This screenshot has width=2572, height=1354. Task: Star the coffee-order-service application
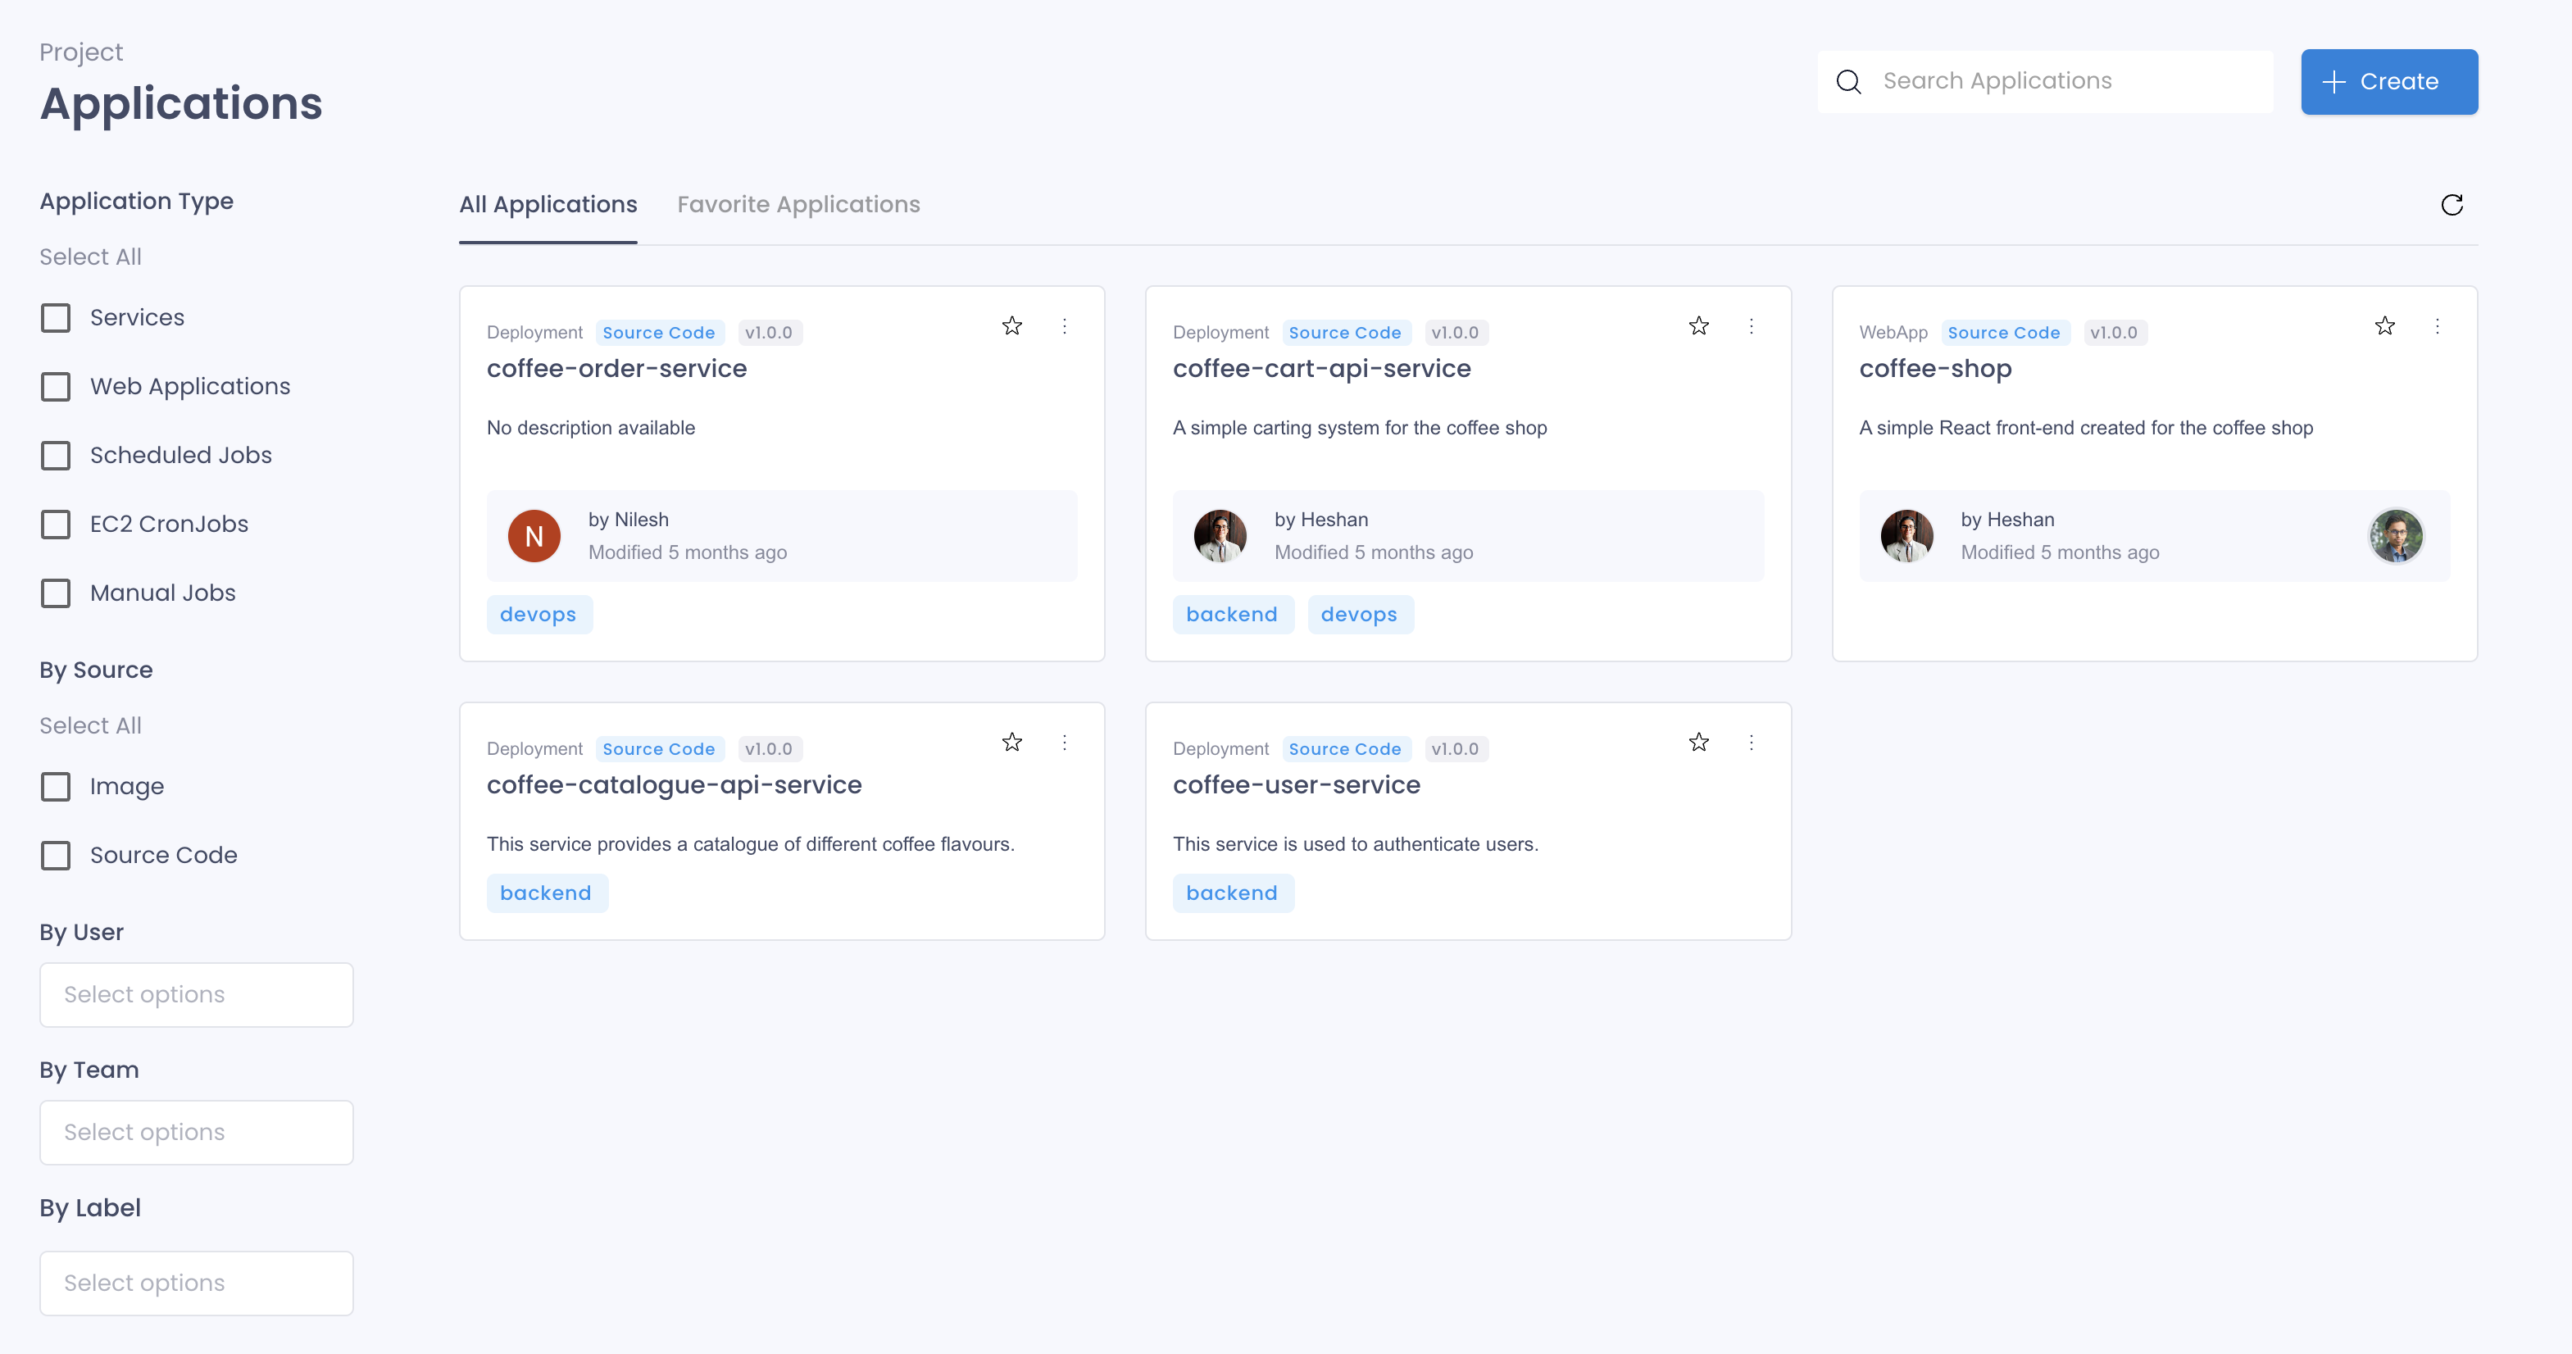[1011, 325]
